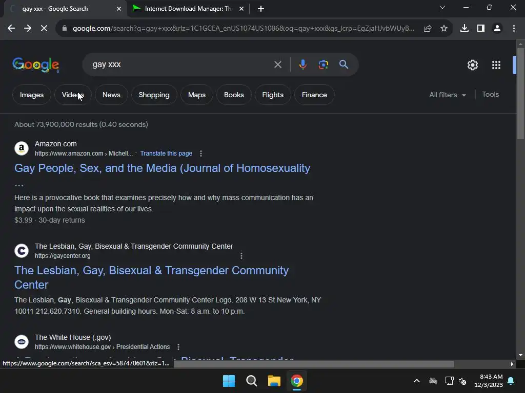Click the scroll-right arrow on horizontal scrollbar

tap(512, 364)
